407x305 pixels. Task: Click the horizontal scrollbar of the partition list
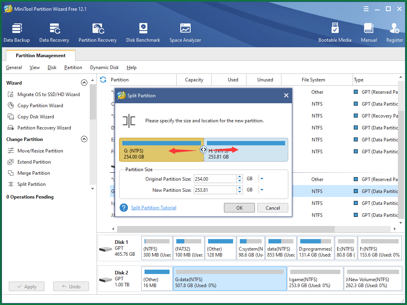click(x=226, y=229)
